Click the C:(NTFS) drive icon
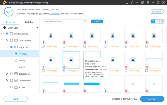Image resolution: width=167 pixels, height=105 pixels. coord(11,34)
